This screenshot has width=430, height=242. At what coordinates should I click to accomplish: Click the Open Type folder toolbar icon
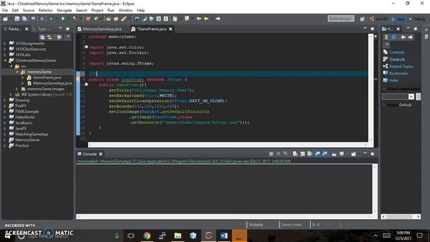point(109,19)
